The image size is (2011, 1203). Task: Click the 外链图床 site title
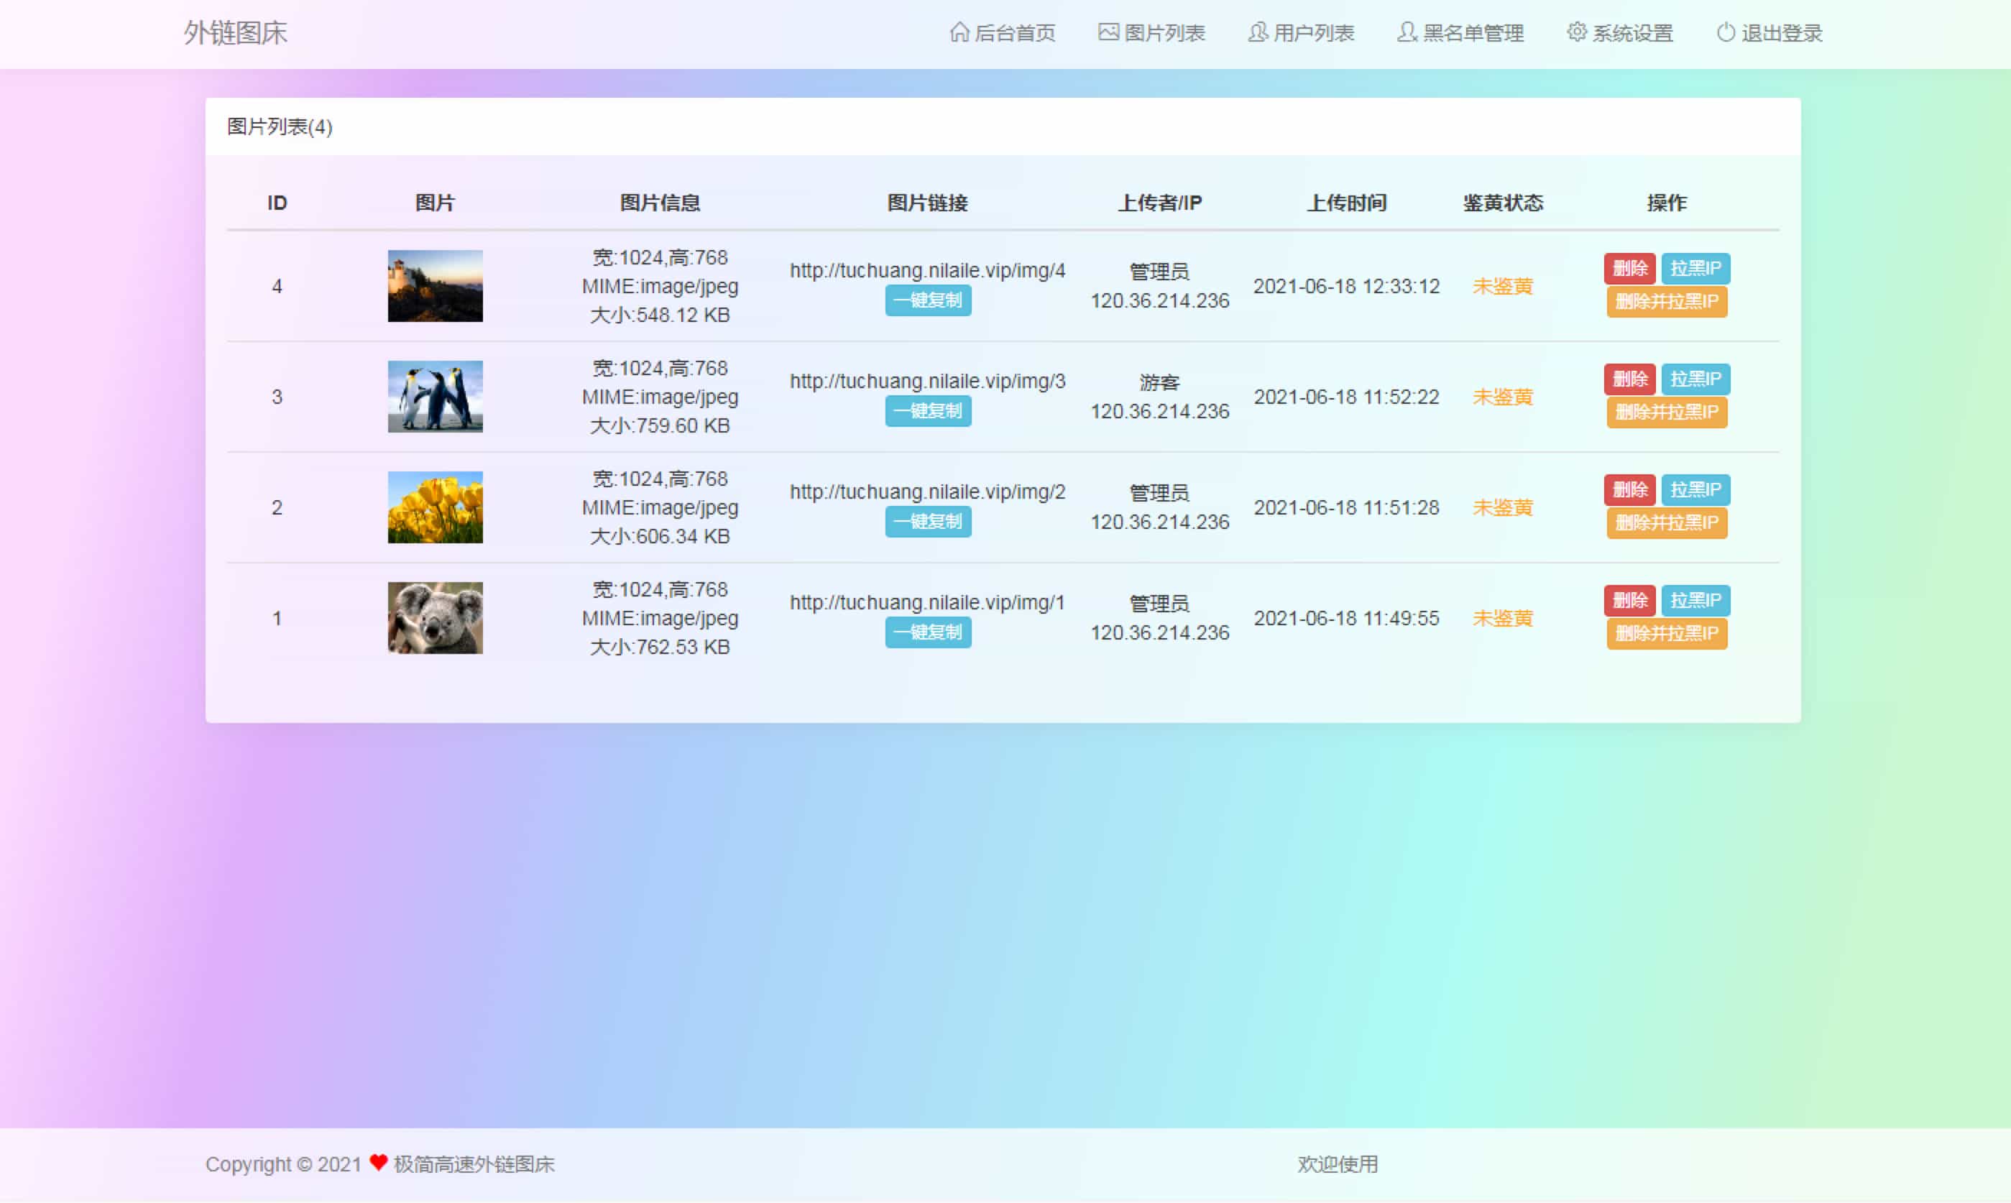pyautogui.click(x=237, y=33)
